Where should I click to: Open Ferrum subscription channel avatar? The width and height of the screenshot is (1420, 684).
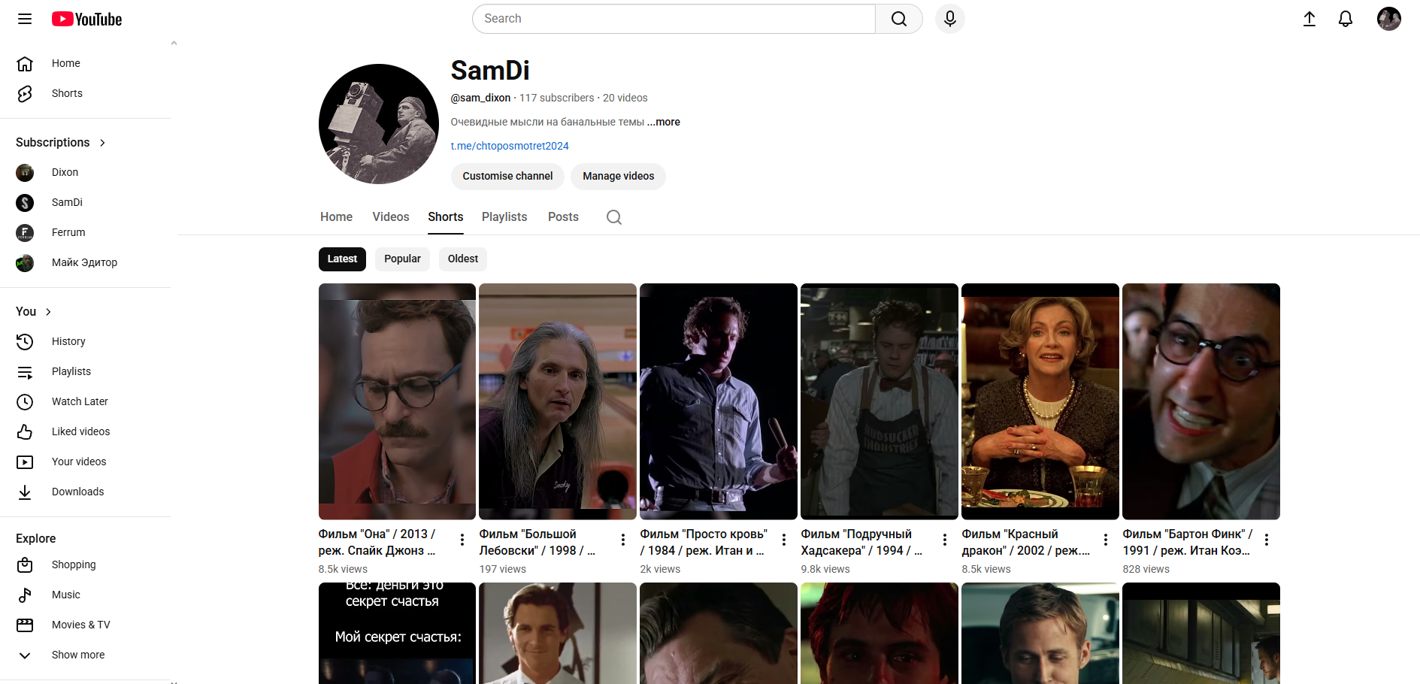25,233
